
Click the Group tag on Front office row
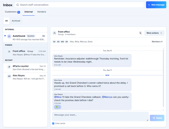click(x=30, y=51)
